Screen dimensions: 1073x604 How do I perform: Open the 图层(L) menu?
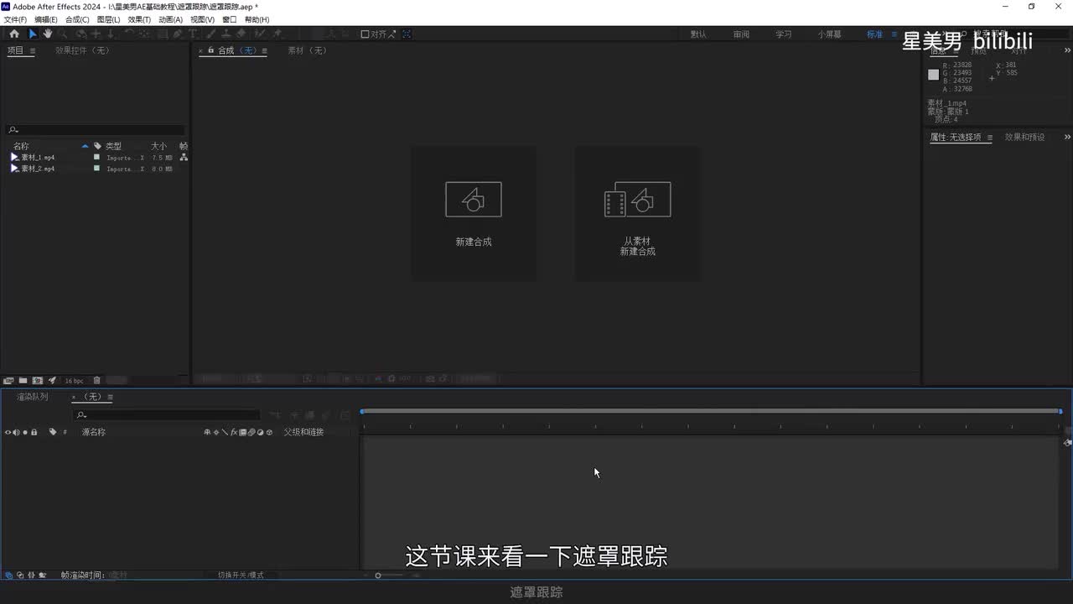point(108,19)
